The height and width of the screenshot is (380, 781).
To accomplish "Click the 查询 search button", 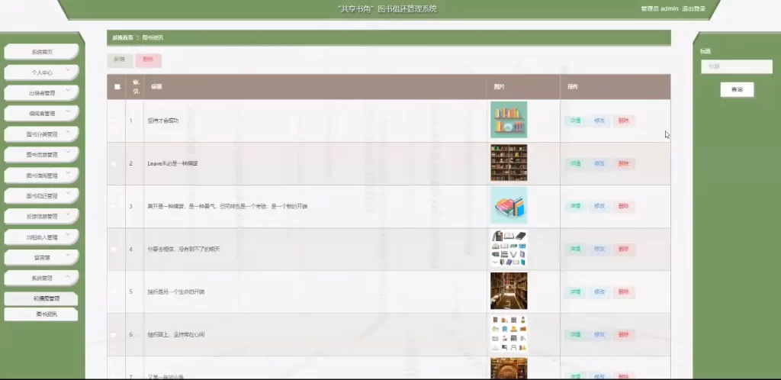I will click(737, 89).
